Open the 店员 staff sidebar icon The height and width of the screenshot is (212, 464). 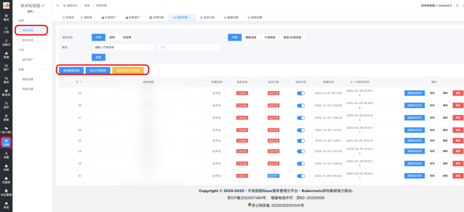pyautogui.click(x=6, y=105)
